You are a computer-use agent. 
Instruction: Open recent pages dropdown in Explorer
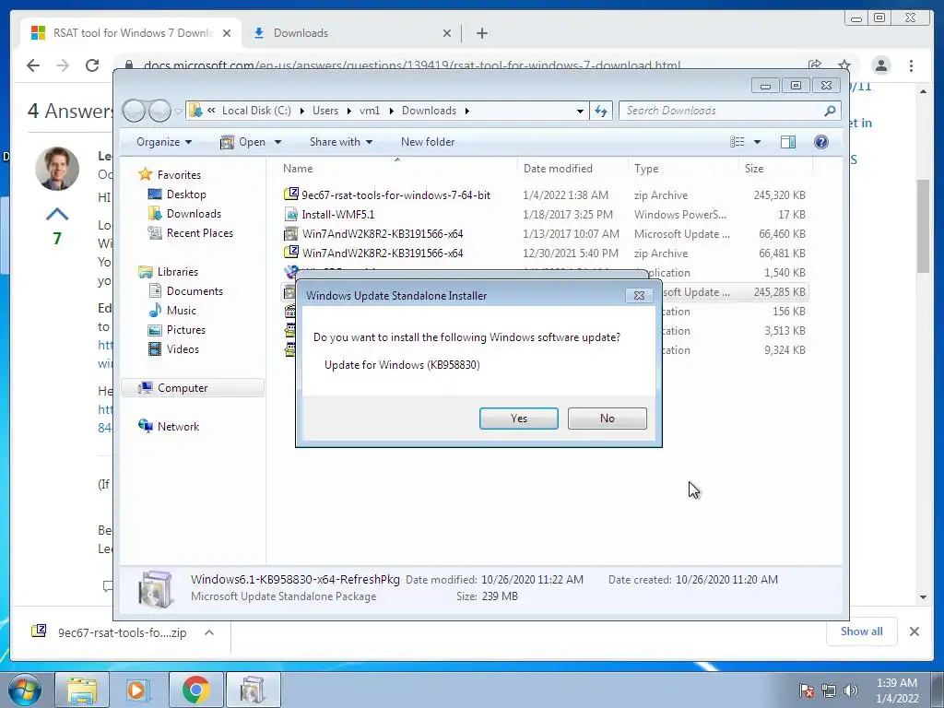click(x=178, y=111)
